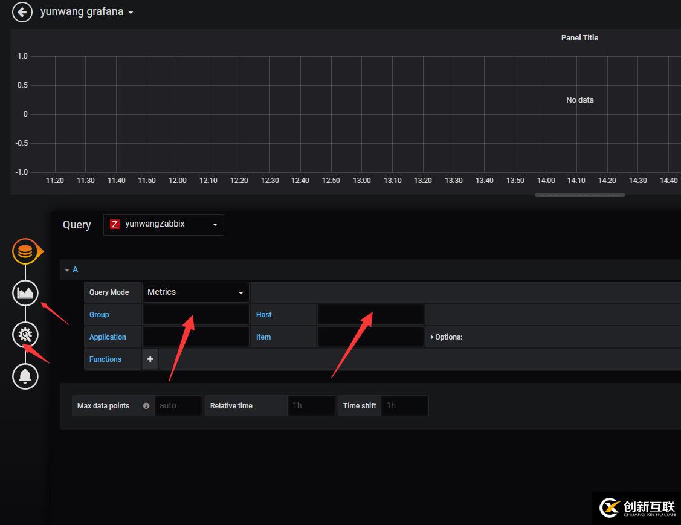Open the General settings gear icon
This screenshot has width=681, height=525.
(25, 334)
